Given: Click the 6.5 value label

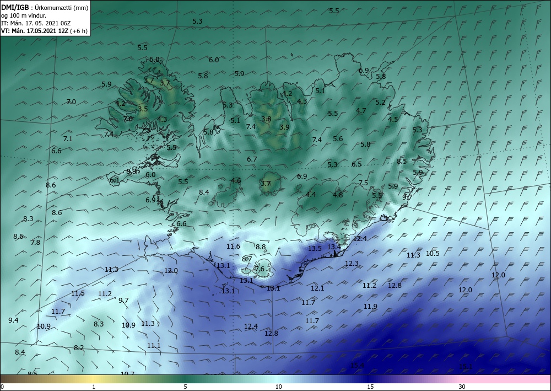Looking at the screenshot, I should click(356, 164).
